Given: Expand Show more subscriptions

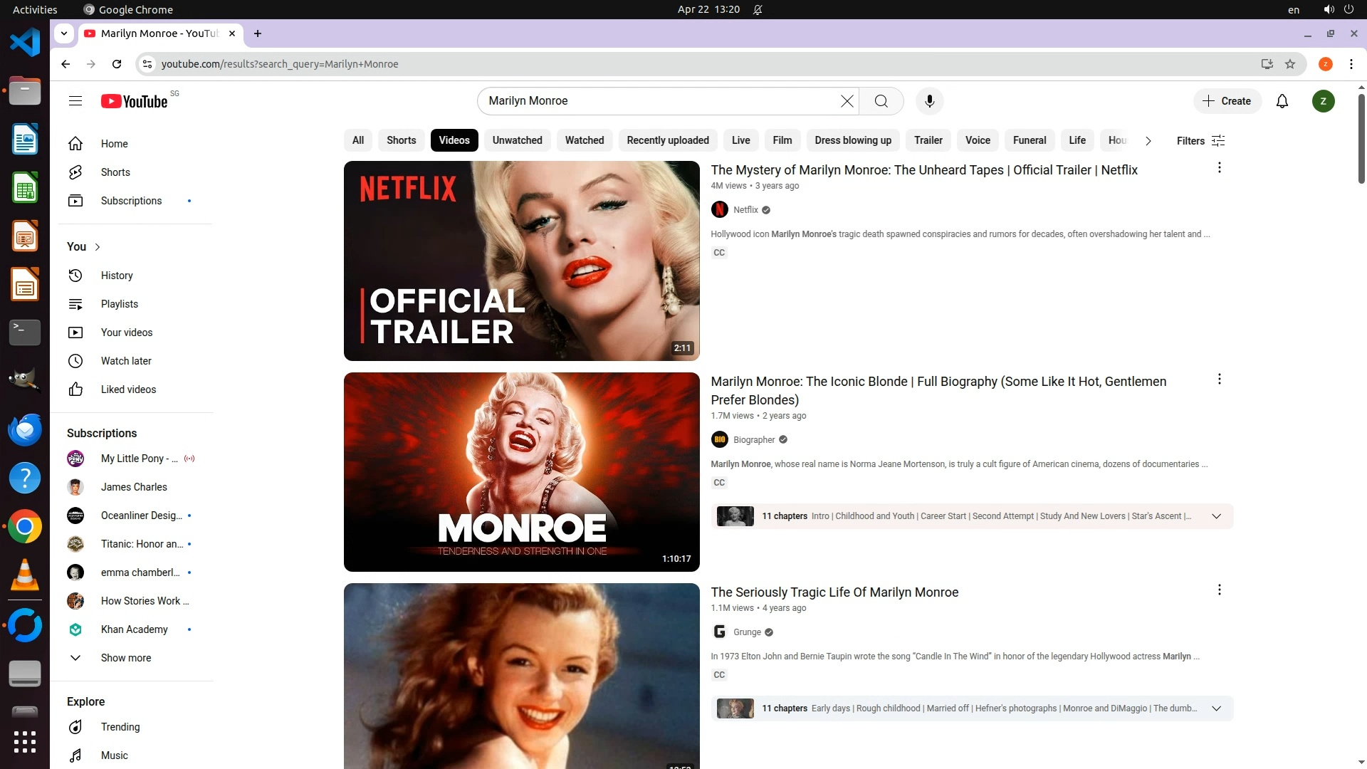Looking at the screenshot, I should click(125, 658).
